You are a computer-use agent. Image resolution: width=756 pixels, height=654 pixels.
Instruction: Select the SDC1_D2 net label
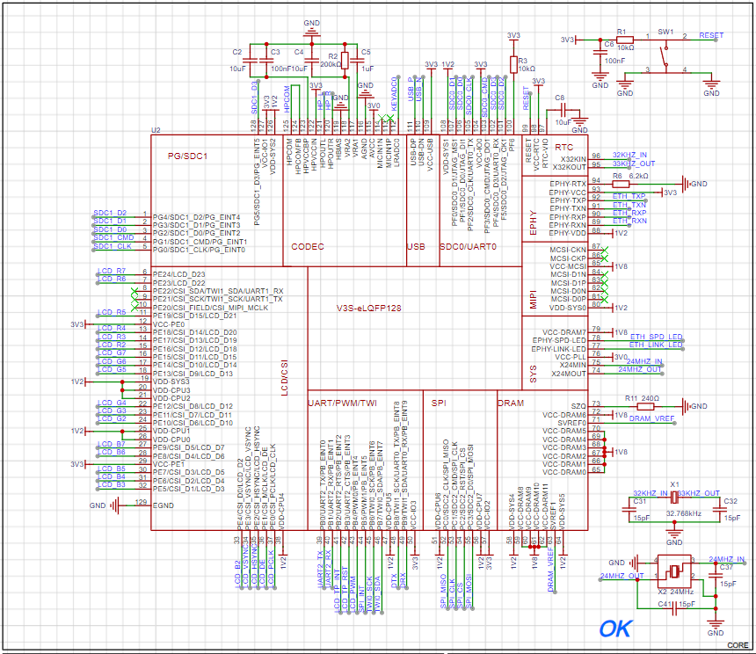click(x=110, y=213)
